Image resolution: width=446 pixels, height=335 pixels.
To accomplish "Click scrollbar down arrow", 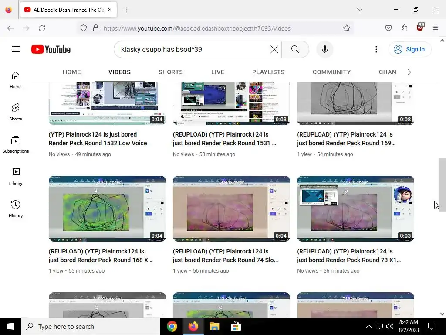I will click(442, 314).
